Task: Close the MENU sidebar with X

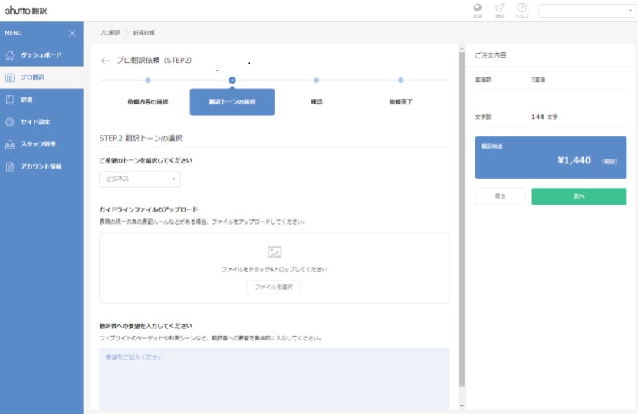Action: click(x=72, y=33)
